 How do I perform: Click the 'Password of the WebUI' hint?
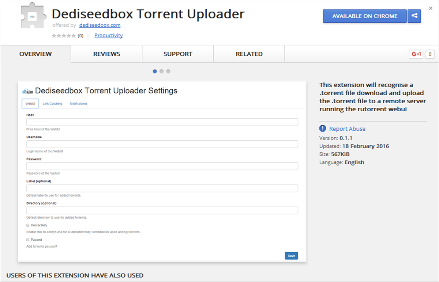[43, 173]
